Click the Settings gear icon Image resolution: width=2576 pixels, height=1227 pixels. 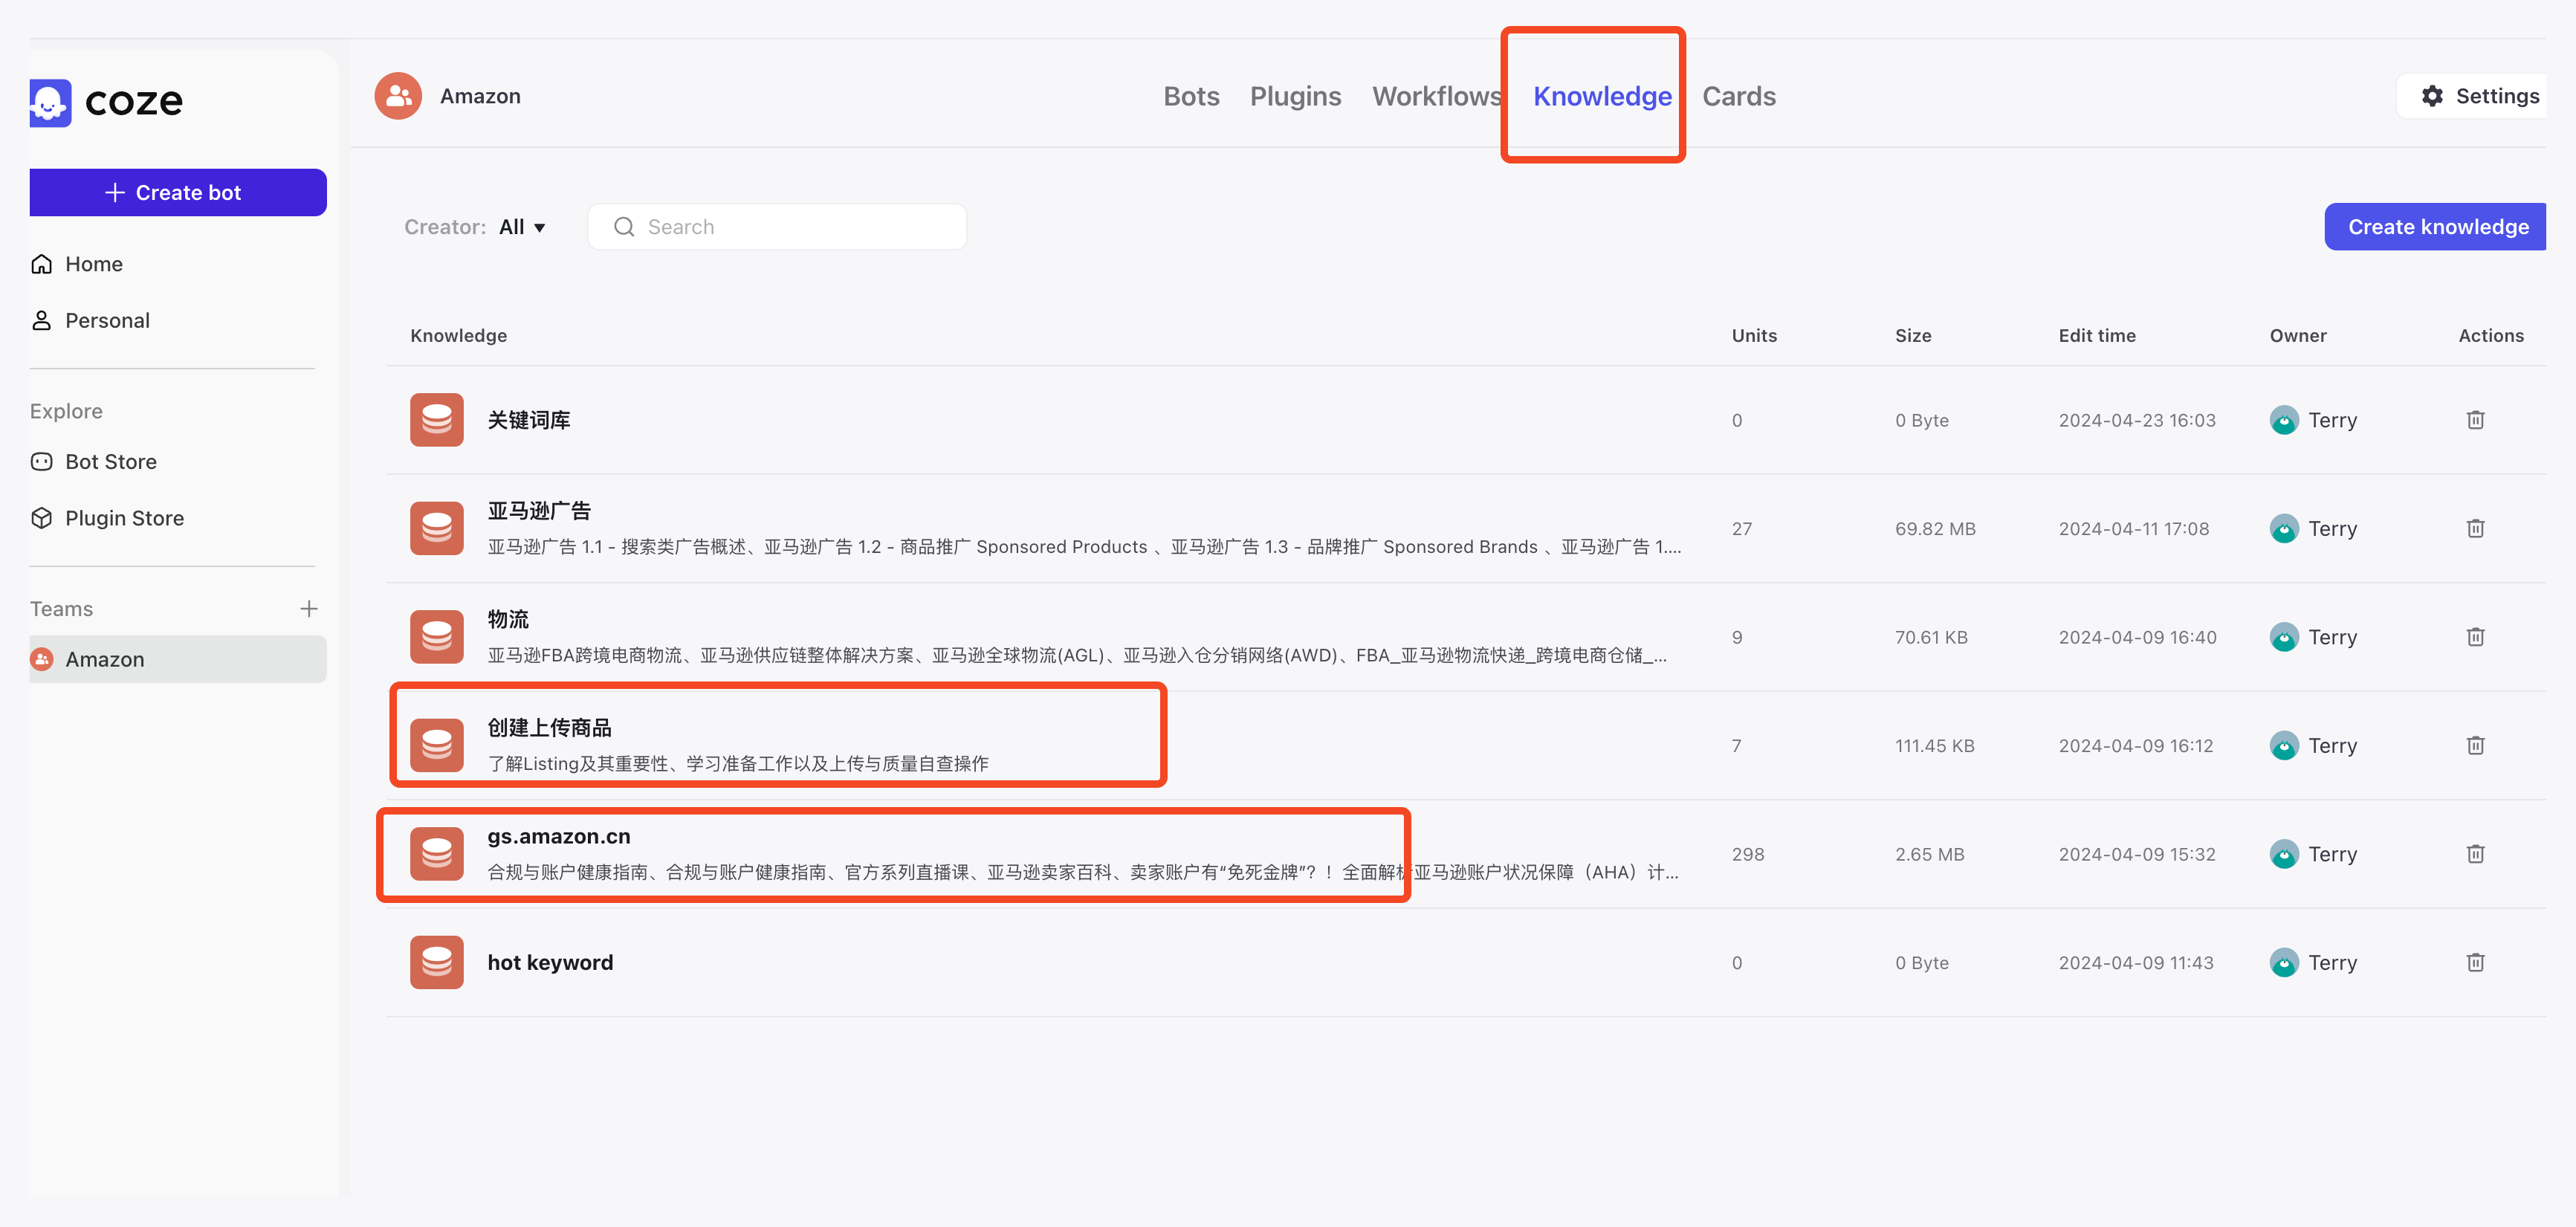(2432, 96)
